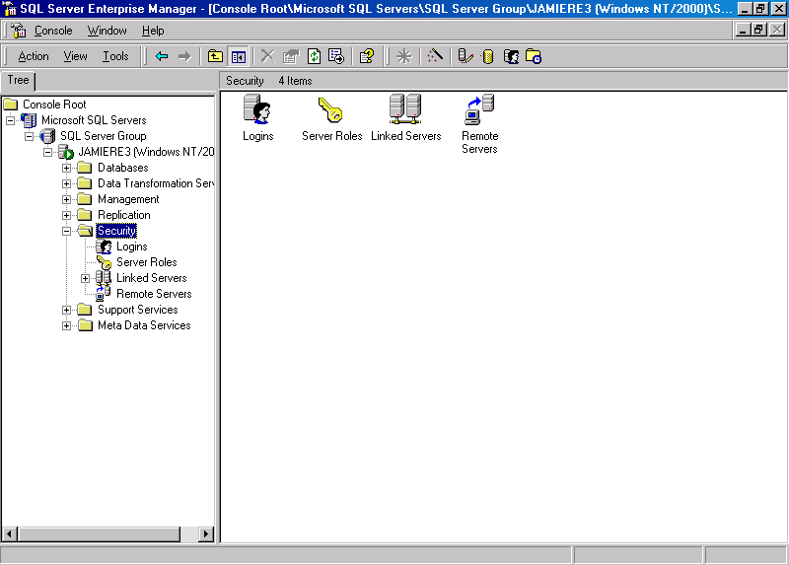Expand the Databases folder
The height and width of the screenshot is (565, 789).
66,168
